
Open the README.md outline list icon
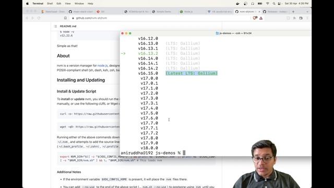click(55, 26)
